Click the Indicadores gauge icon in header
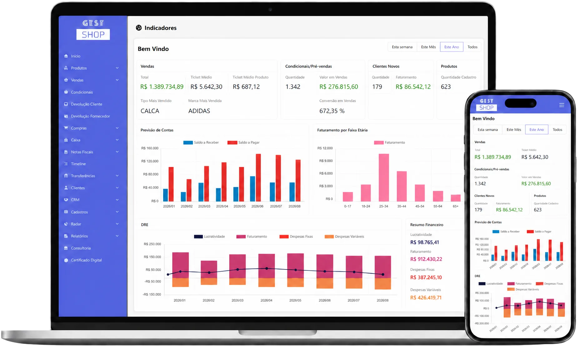 click(139, 28)
